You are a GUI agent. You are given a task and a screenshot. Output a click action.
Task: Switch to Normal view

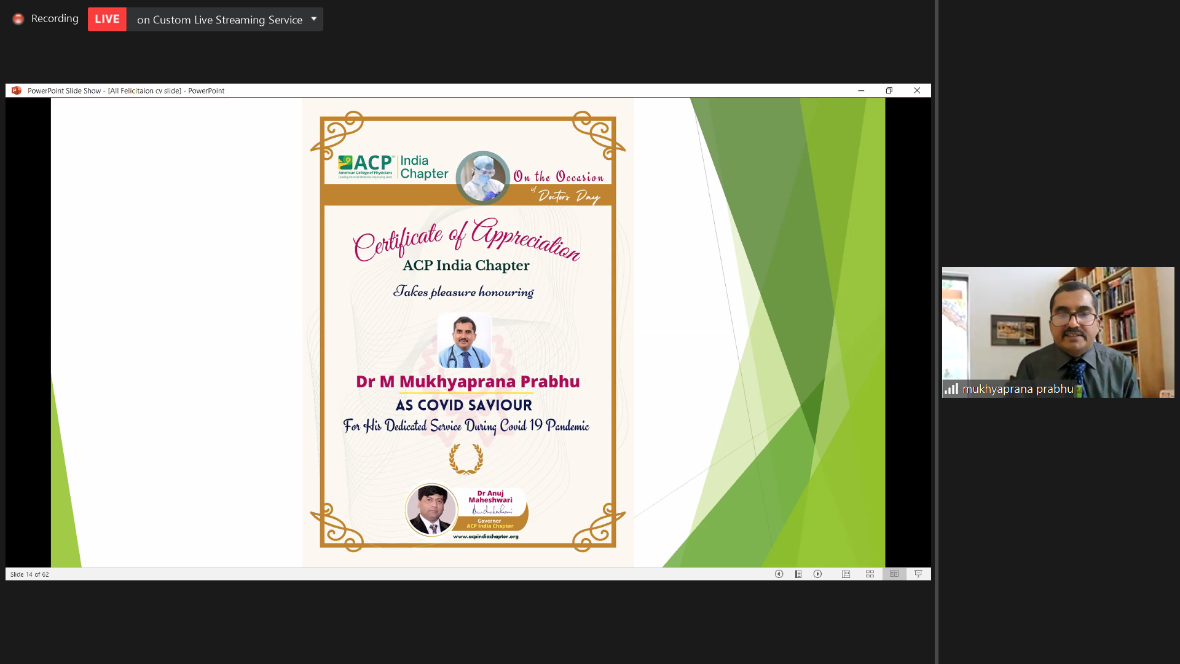pyautogui.click(x=846, y=574)
